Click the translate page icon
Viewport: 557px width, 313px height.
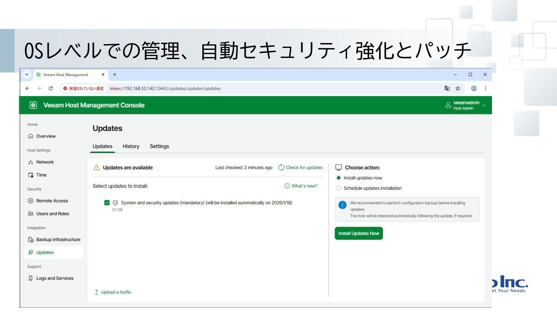[x=447, y=88]
